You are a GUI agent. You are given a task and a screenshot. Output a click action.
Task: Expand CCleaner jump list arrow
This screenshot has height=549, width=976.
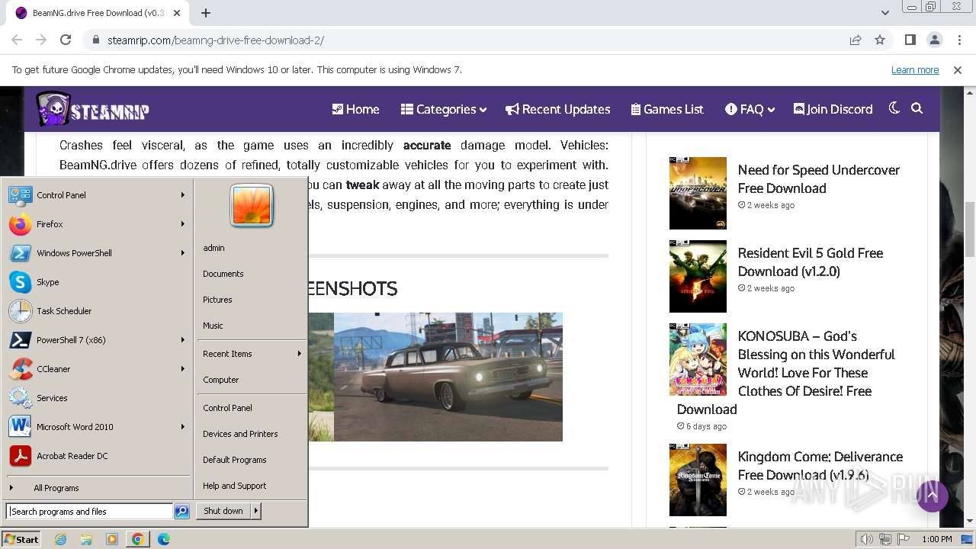[183, 369]
